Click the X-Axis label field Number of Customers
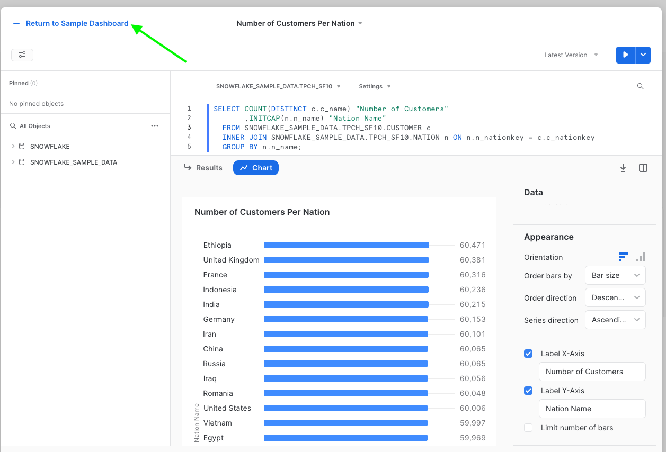The height and width of the screenshot is (452, 666). [592, 372]
